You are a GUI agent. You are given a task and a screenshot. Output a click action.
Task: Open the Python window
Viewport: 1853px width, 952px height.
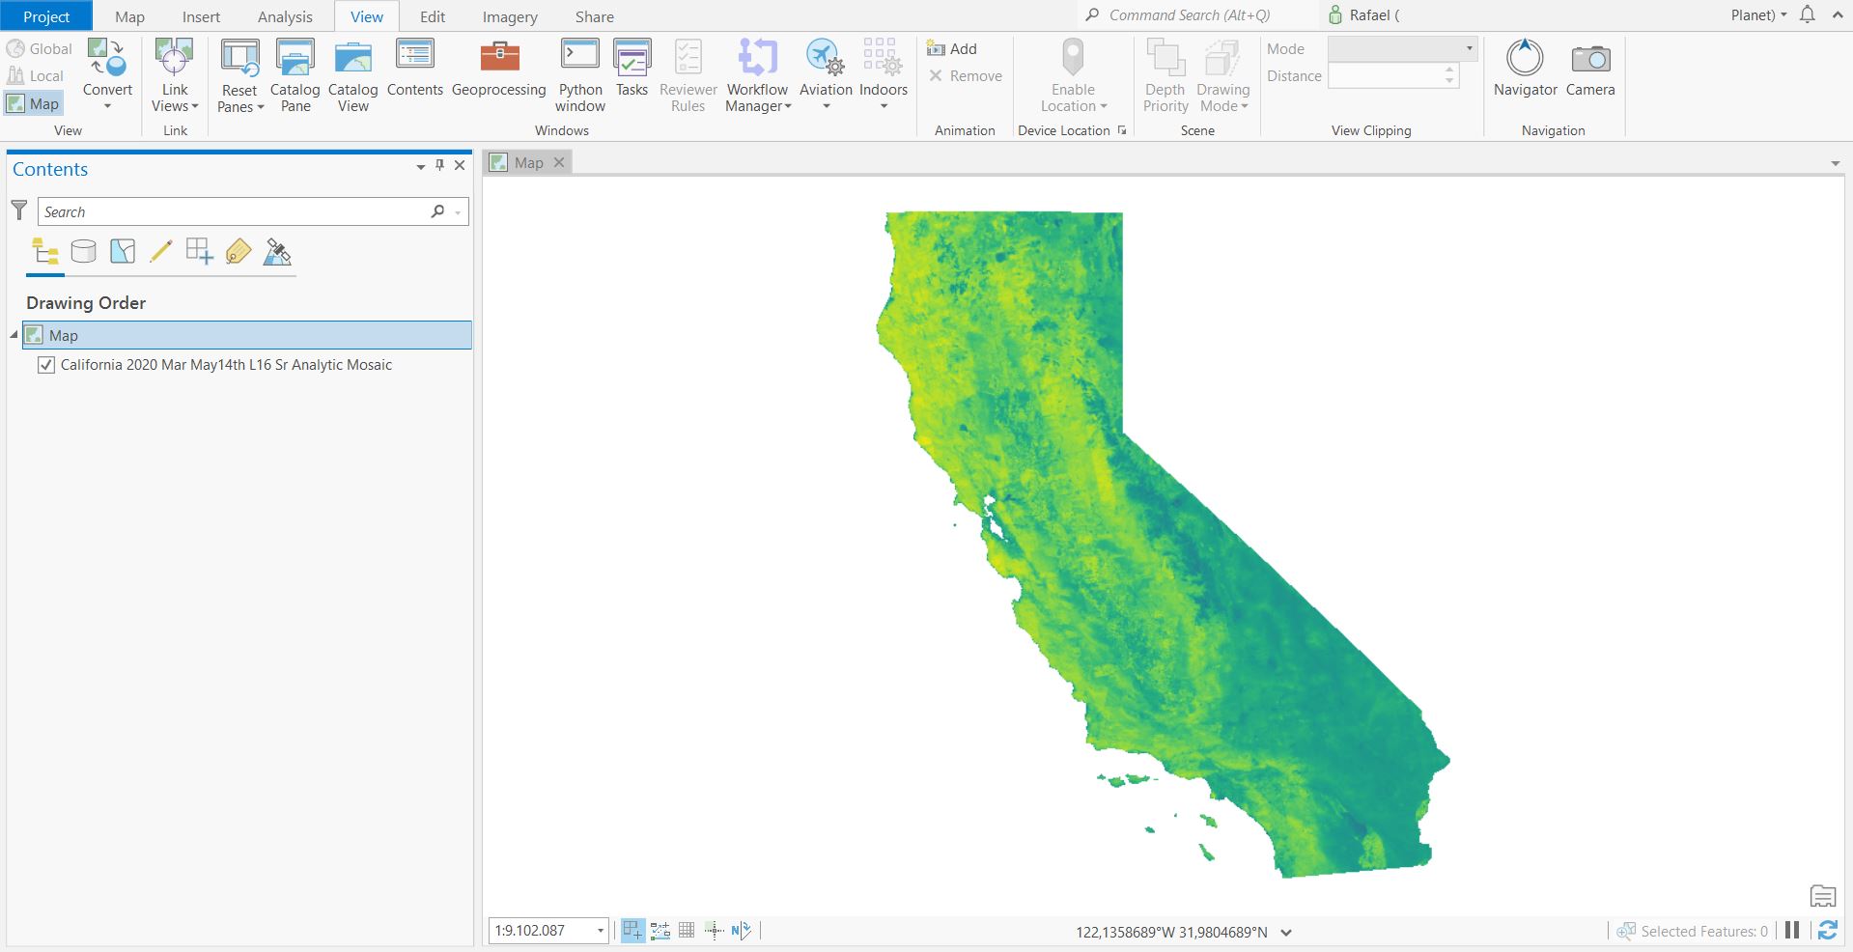tap(579, 72)
